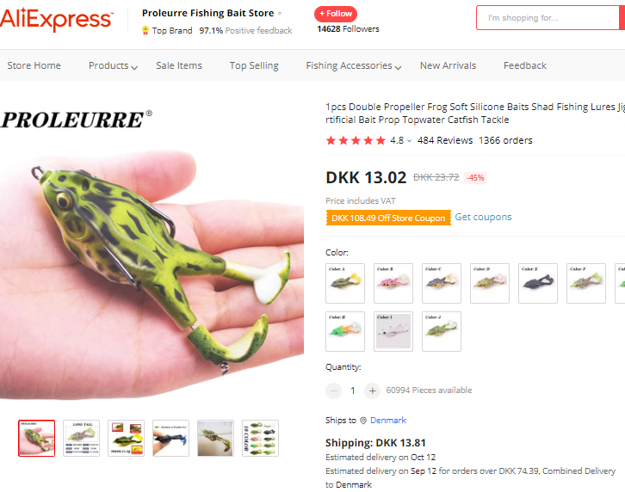Click the location pin icon beside Denmark
This screenshot has width=625, height=492.
click(x=363, y=421)
